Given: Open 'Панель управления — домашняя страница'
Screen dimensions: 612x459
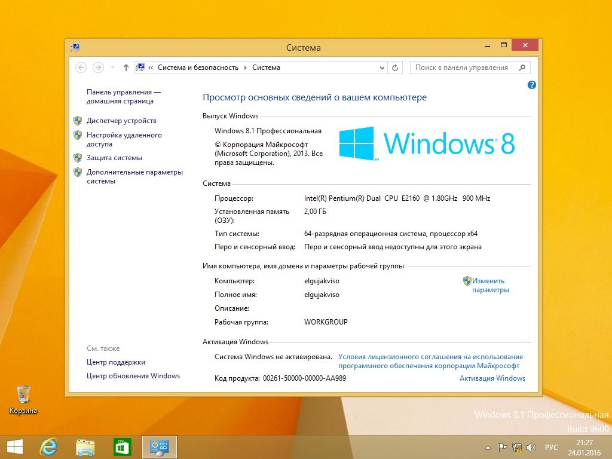Looking at the screenshot, I should pyautogui.click(x=123, y=96).
